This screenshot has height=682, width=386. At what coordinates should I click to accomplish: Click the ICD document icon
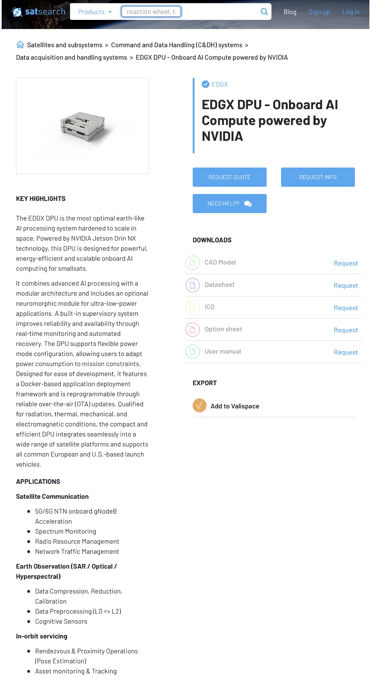coord(192,307)
